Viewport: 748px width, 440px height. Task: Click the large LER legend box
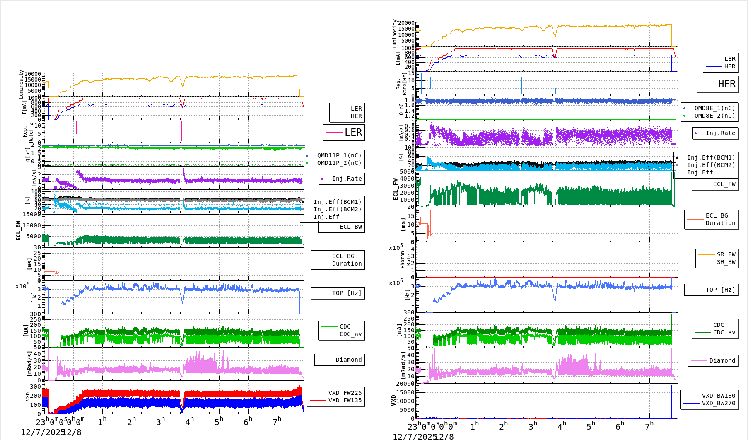pos(344,133)
